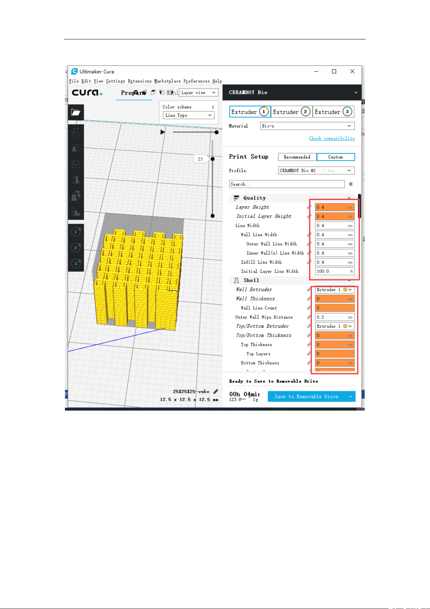Switch print setup to Recommended mode
430x609 pixels.
click(x=297, y=157)
